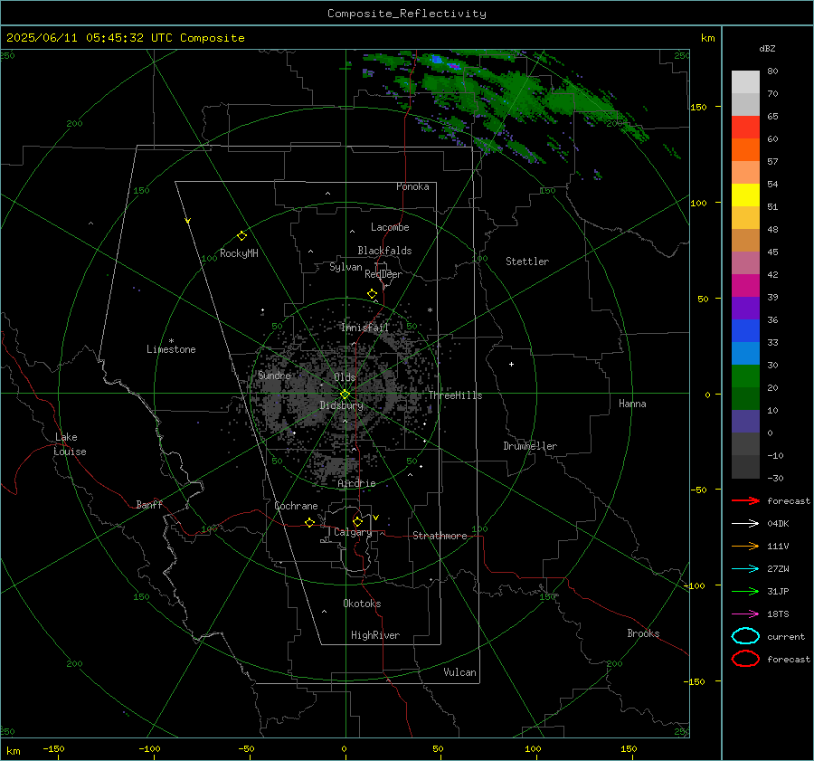Click the dBZ legend heading
This screenshot has width=814, height=761.
[x=767, y=49]
